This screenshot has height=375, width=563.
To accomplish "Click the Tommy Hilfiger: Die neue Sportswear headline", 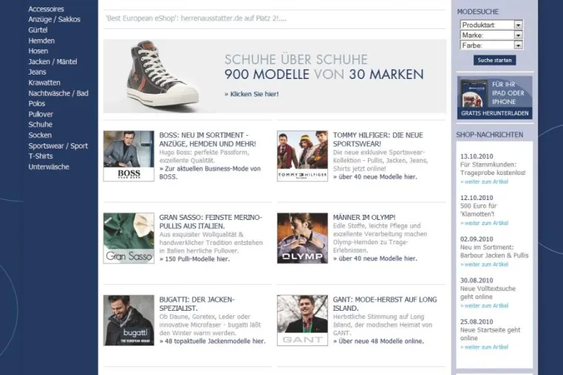I will [x=378, y=140].
